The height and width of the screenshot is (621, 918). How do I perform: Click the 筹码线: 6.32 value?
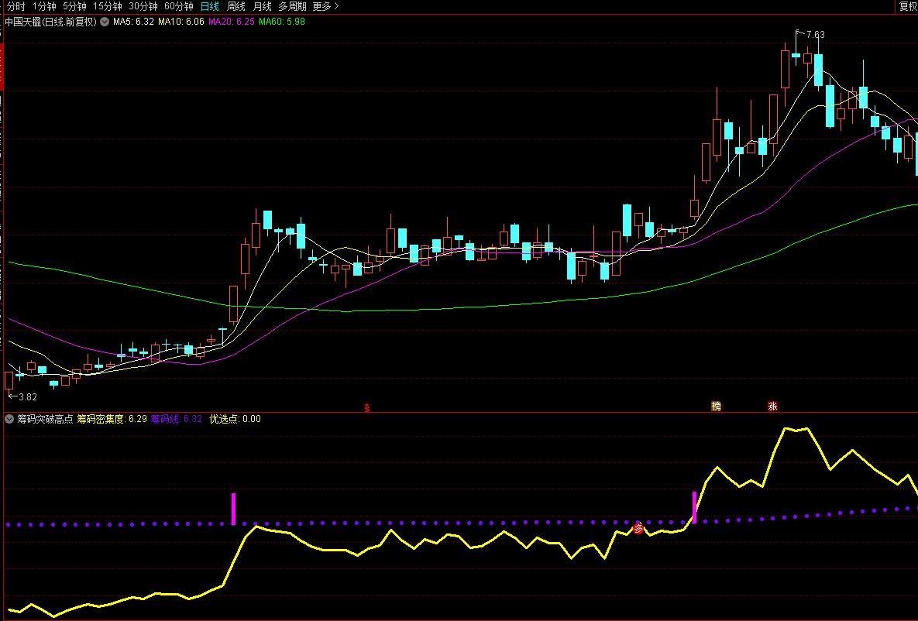pos(176,419)
